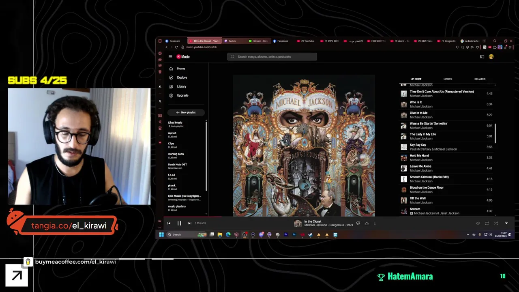
Task: Open the rap lofi playlist
Action: pos(186,135)
